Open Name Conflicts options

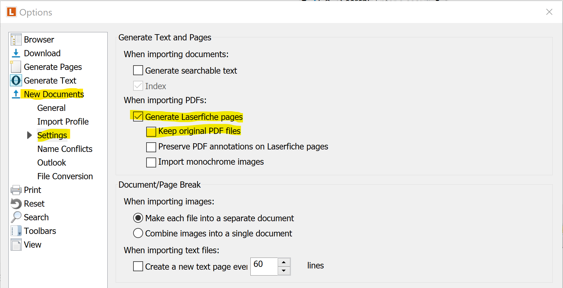point(65,149)
